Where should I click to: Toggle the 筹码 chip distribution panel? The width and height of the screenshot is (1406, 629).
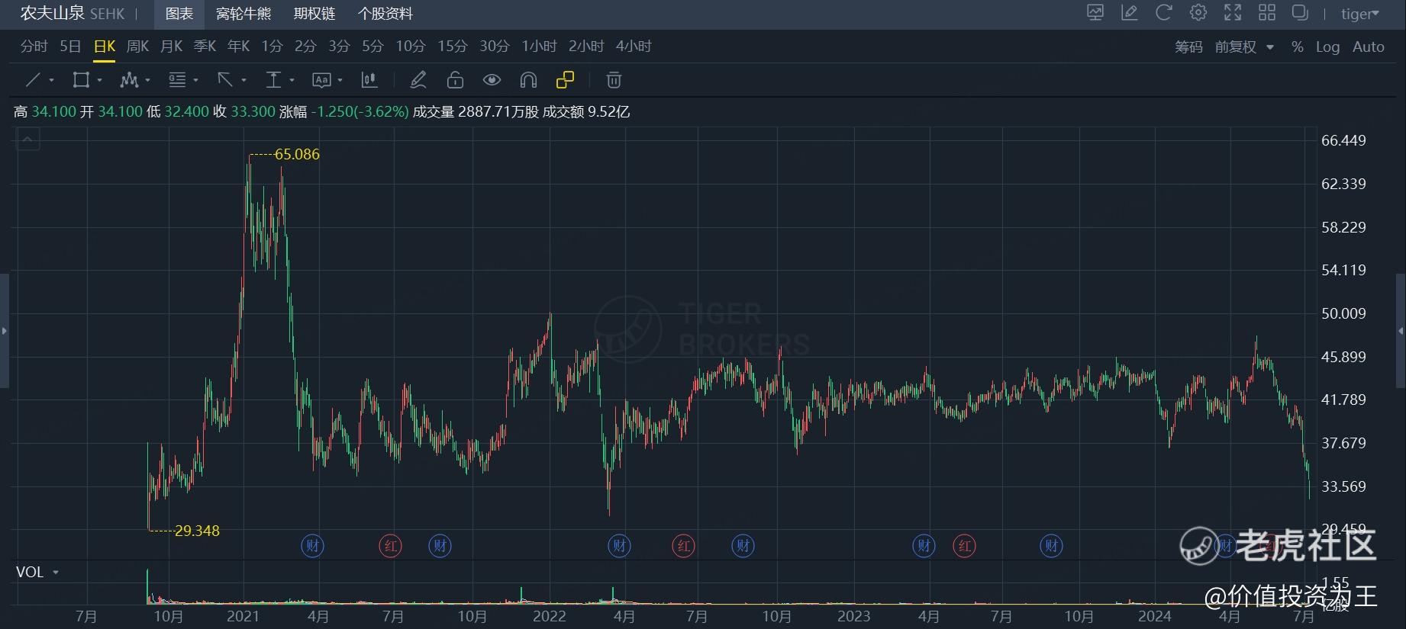tap(1188, 47)
